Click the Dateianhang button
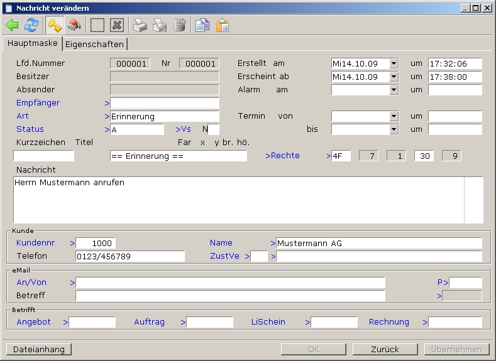The width and height of the screenshot is (496, 361). tap(38, 349)
